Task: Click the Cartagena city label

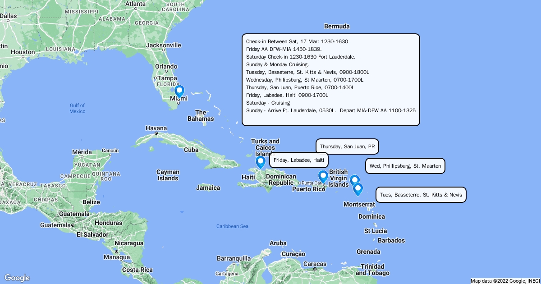Action: pos(226,274)
